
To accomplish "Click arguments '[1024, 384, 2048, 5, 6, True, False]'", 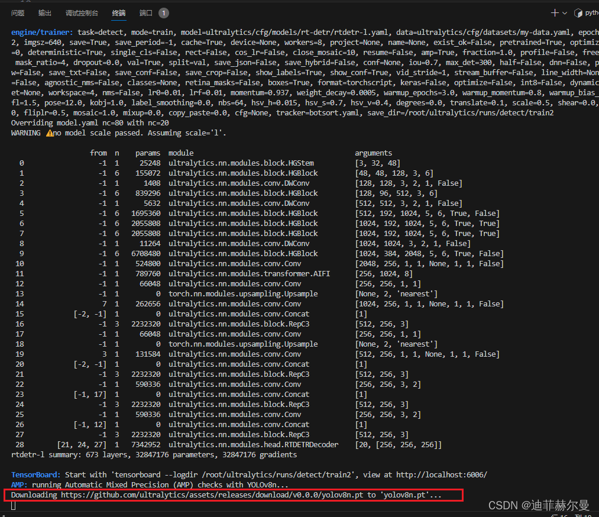I will click(x=429, y=253).
